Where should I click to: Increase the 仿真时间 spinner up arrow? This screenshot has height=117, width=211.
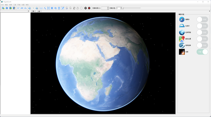point(108,8)
